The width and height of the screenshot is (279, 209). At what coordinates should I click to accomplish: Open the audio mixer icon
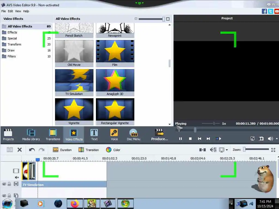click(213, 150)
